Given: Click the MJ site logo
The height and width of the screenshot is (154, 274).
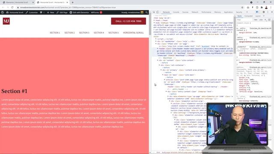Looking at the screenshot, I should [6, 21].
